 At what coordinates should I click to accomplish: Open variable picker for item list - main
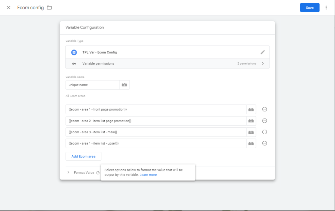(251, 132)
